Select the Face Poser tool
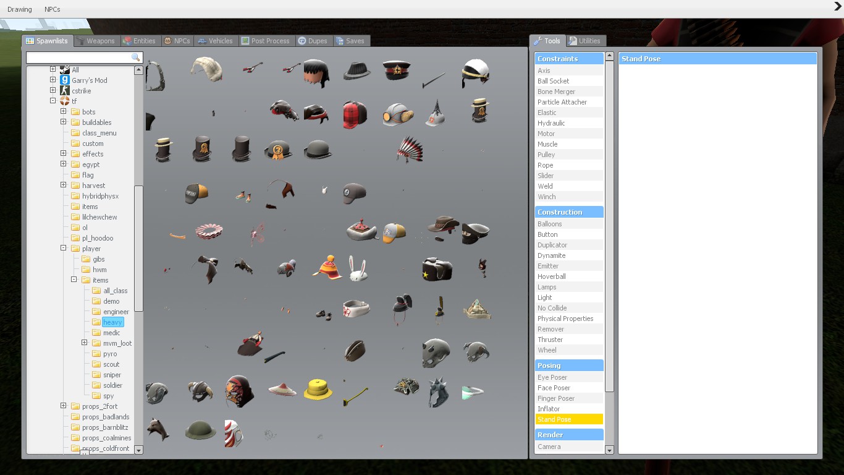 click(554, 388)
